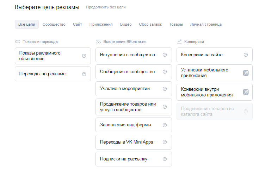
Task: Open help icon for Заполнение лид-формы
Action: [165, 125]
